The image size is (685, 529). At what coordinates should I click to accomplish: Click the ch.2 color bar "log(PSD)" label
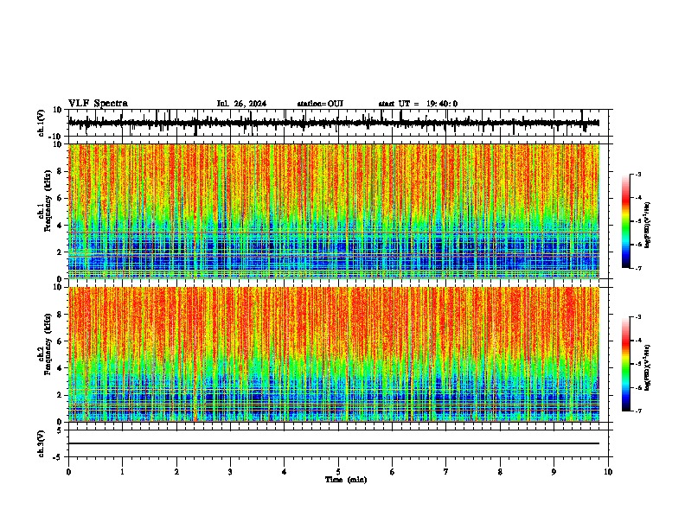(648, 367)
